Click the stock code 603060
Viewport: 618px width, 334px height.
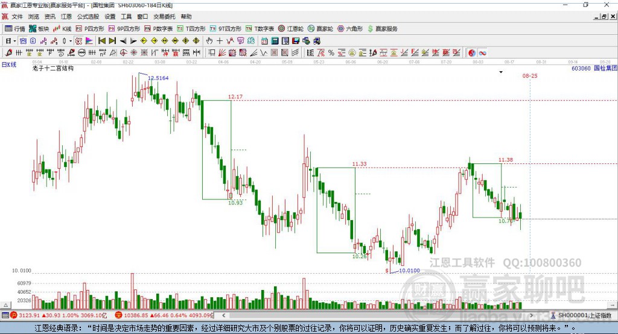(x=581, y=69)
